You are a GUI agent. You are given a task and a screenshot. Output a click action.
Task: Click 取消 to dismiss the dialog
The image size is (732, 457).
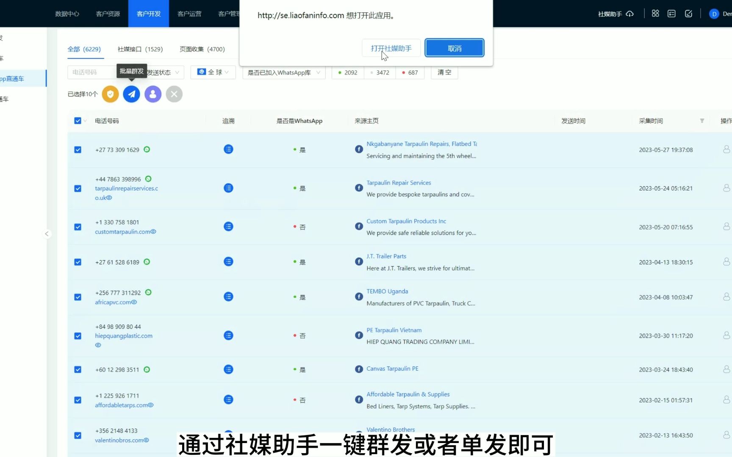(x=455, y=48)
